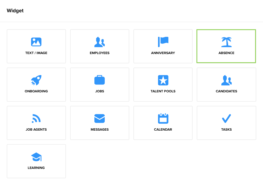
Task: Select the Job Agents feed icon
Action: click(36, 118)
